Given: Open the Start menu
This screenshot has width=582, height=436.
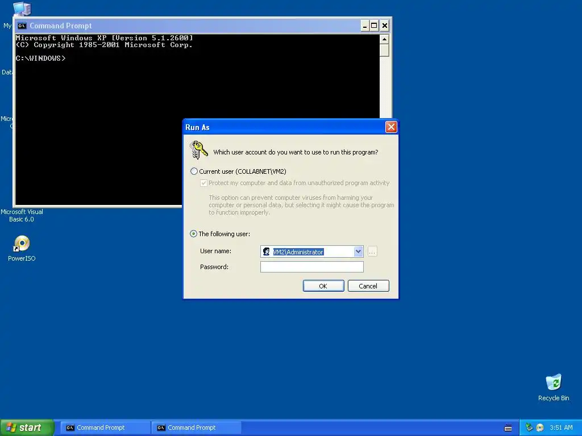Looking at the screenshot, I should click(x=27, y=427).
